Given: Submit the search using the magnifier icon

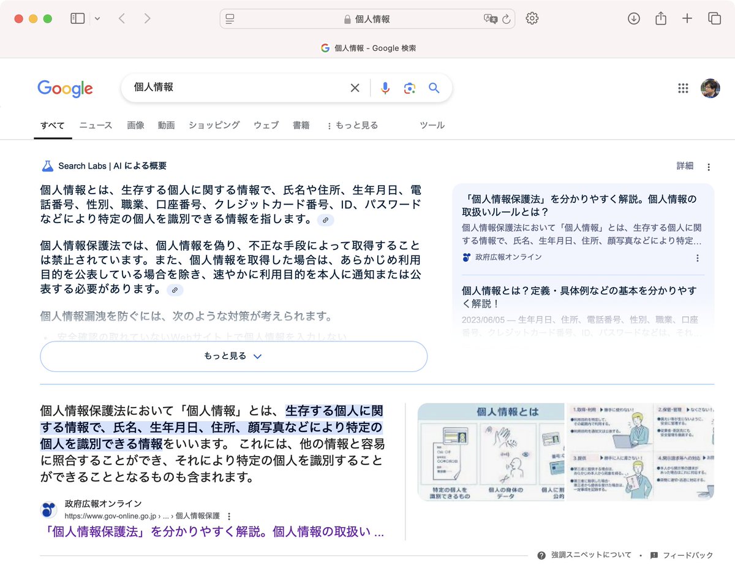Looking at the screenshot, I should point(434,88).
